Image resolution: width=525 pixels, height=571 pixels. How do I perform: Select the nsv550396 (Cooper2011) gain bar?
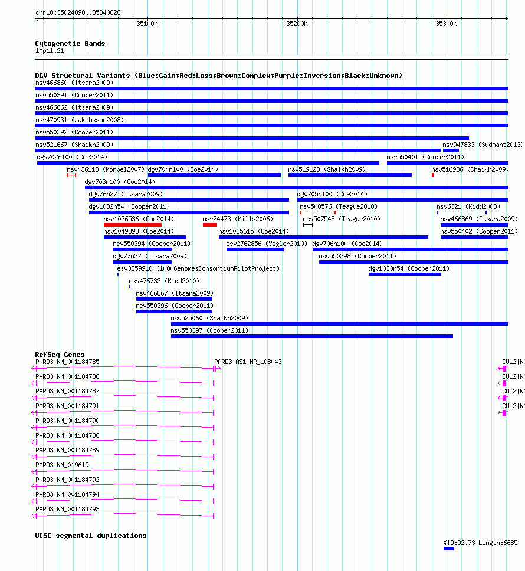point(175,311)
